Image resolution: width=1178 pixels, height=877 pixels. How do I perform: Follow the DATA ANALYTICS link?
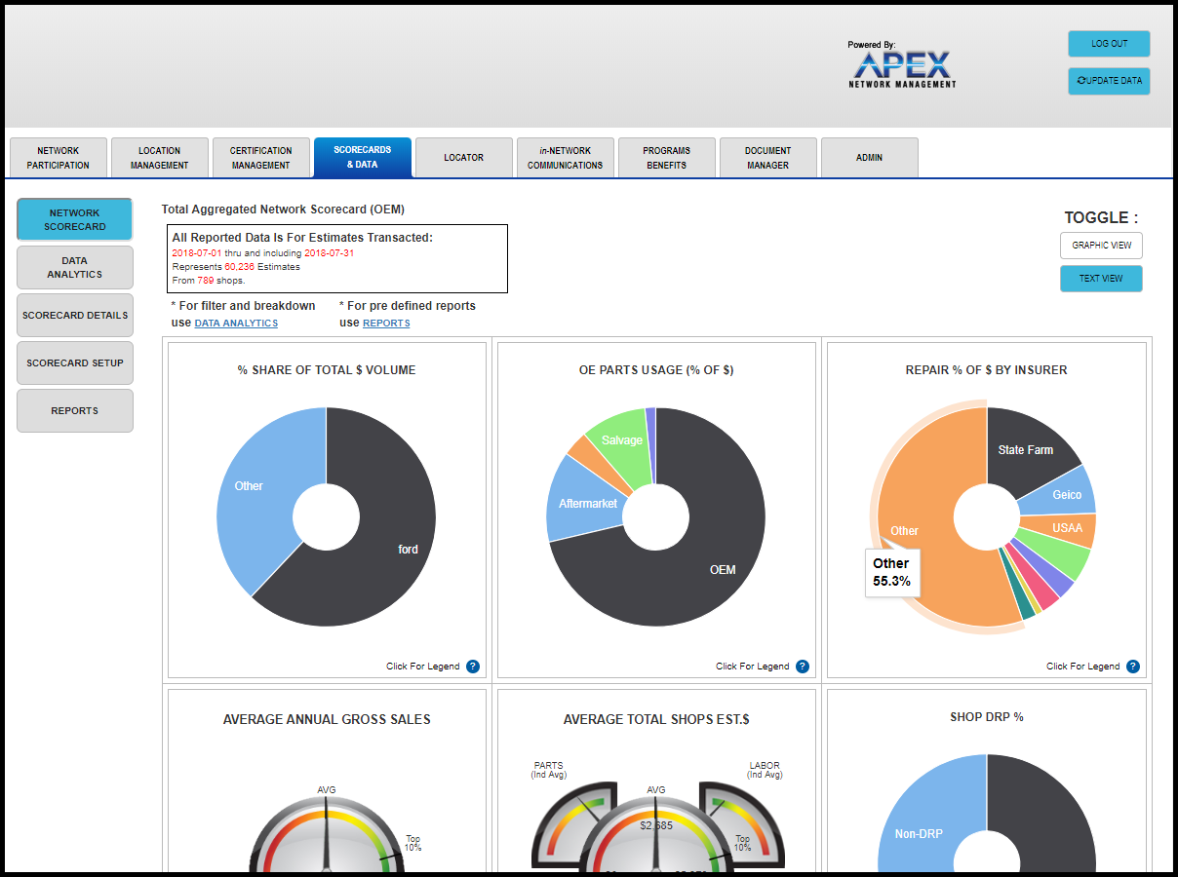236,324
